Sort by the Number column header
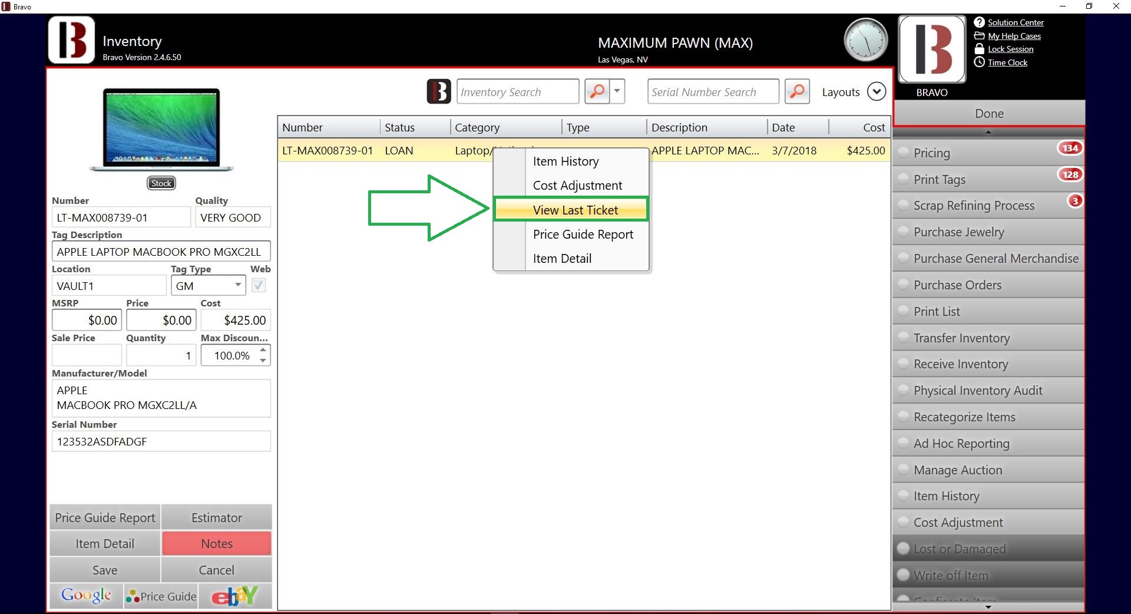The image size is (1131, 614). click(329, 127)
